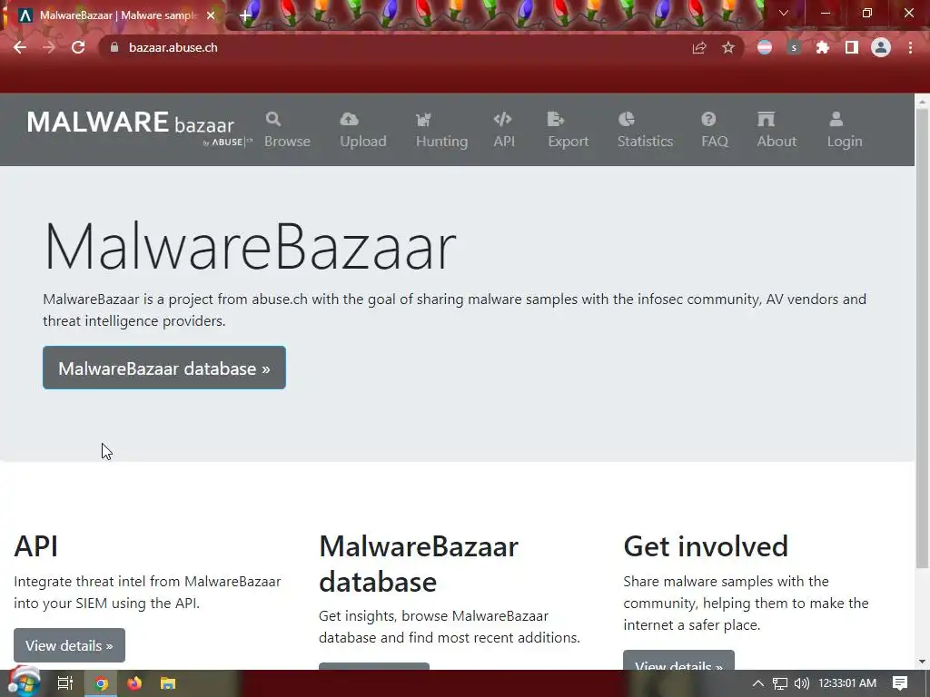Open the Chrome profile avatar
930x697 pixels.
pyautogui.click(x=881, y=47)
